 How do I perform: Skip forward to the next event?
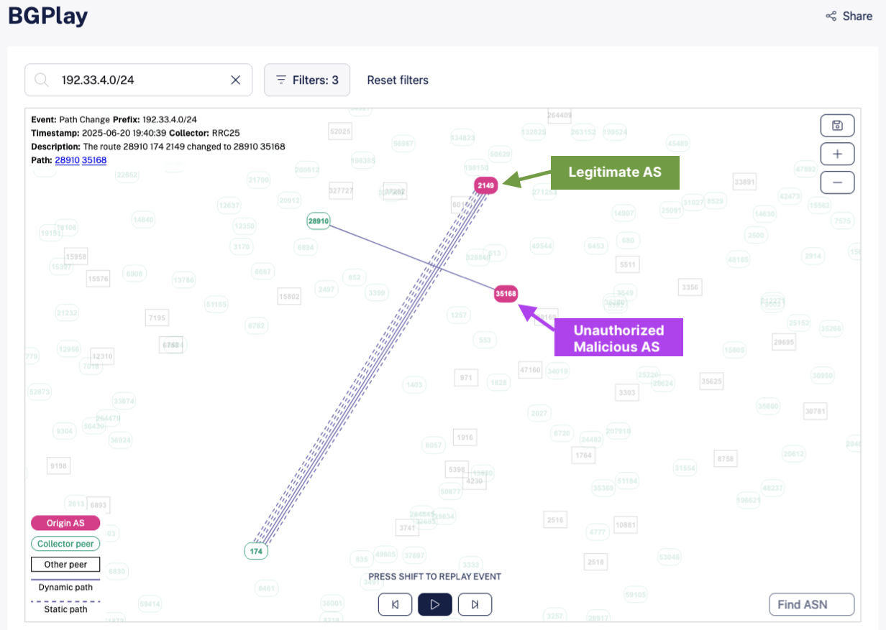(x=475, y=604)
